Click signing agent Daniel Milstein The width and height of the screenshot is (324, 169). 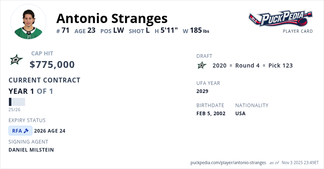coord(31,150)
